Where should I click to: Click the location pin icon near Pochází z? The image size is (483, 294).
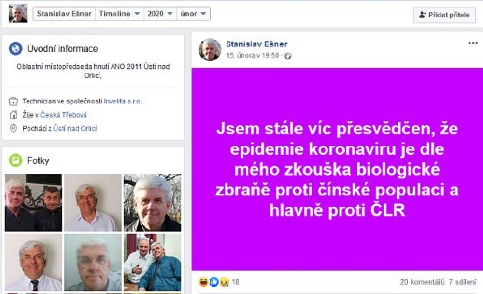(x=13, y=128)
